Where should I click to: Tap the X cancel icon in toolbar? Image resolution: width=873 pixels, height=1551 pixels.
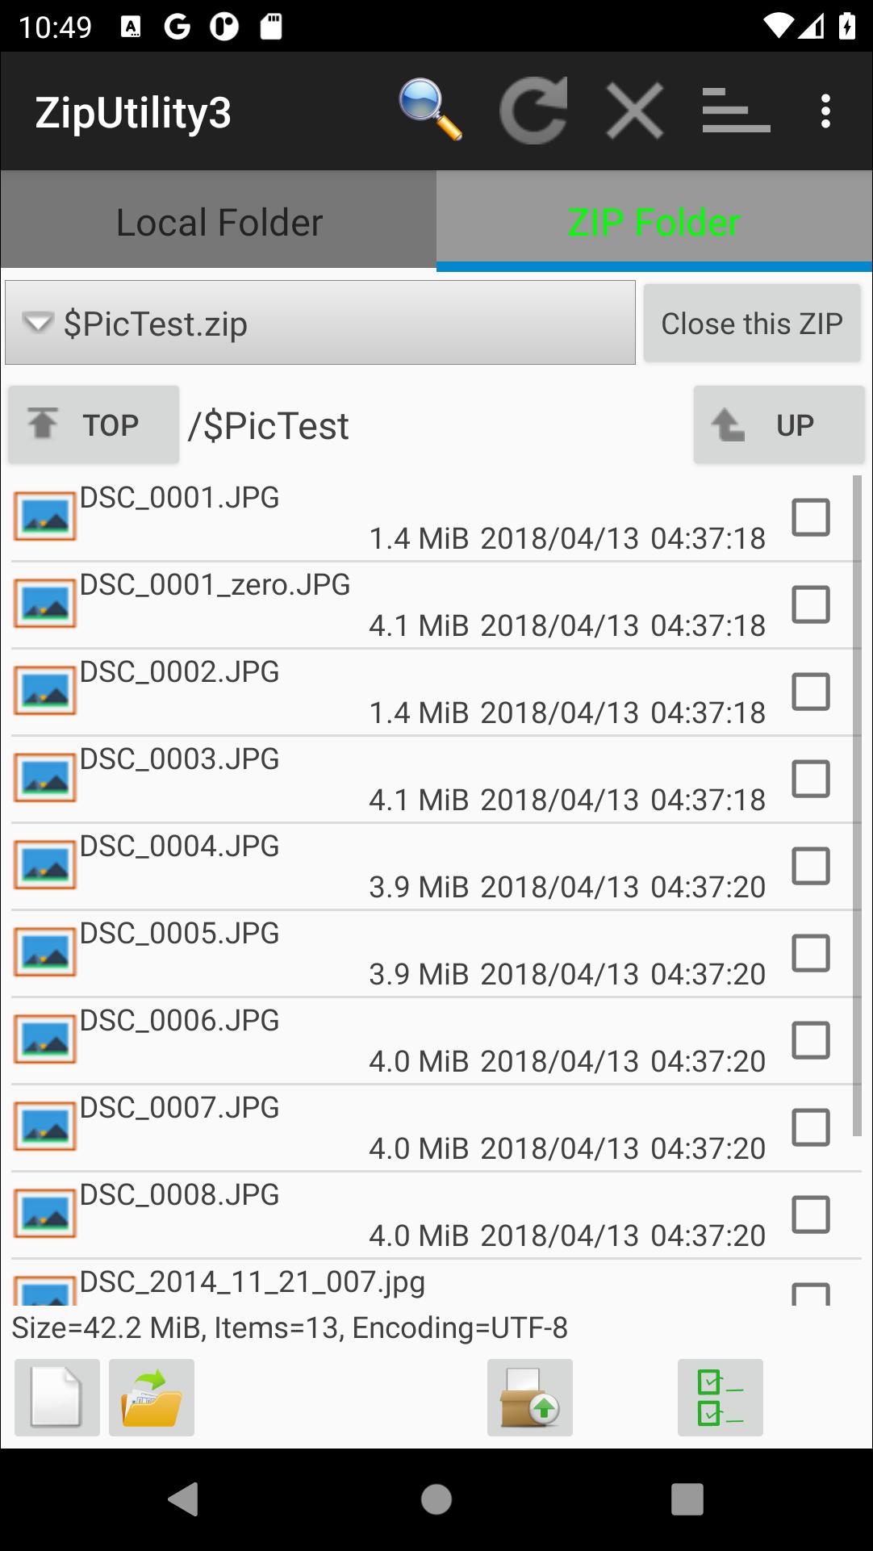tap(635, 111)
